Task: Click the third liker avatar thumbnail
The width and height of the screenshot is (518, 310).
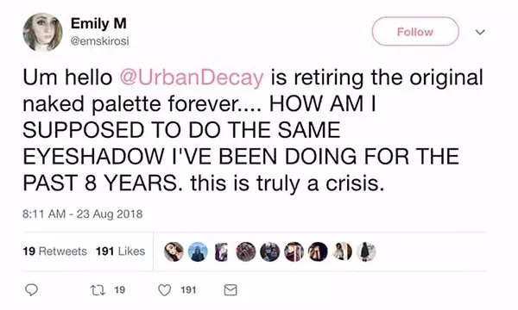Action: pyautogui.click(x=221, y=251)
